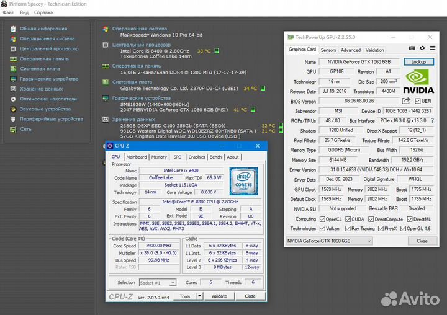Switch to Mainboard tab in CPU-Z

point(137,157)
